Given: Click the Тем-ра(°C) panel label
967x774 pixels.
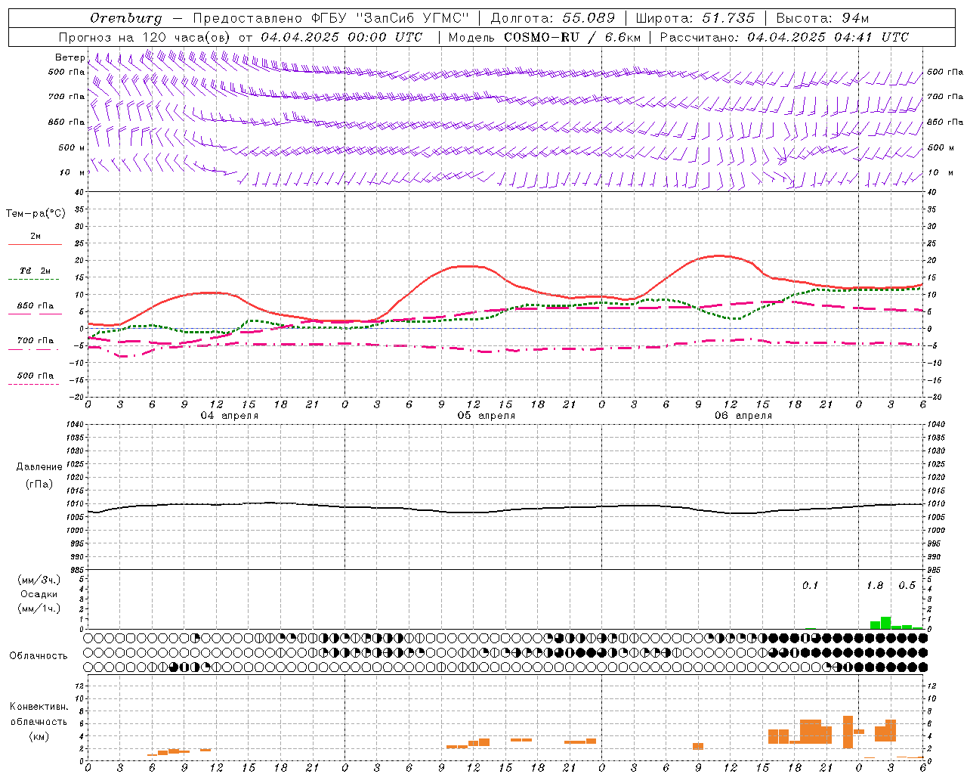Looking at the screenshot, I should [36, 214].
